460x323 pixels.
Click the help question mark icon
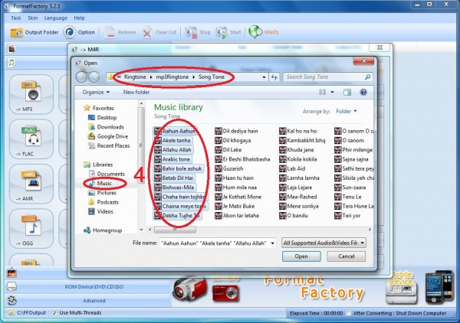(363, 93)
